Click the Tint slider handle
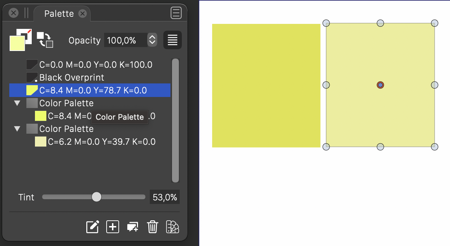Image resolution: width=450 pixels, height=246 pixels. [97, 197]
